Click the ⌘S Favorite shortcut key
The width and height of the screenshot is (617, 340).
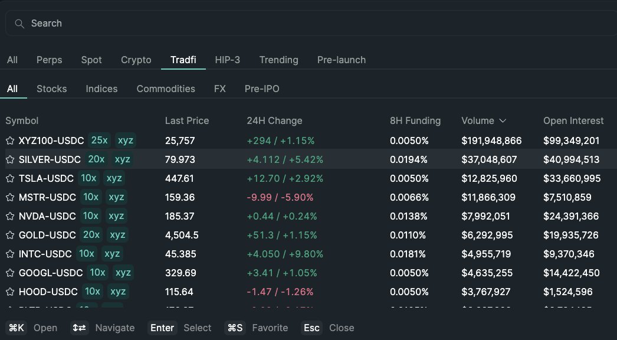tap(235, 328)
